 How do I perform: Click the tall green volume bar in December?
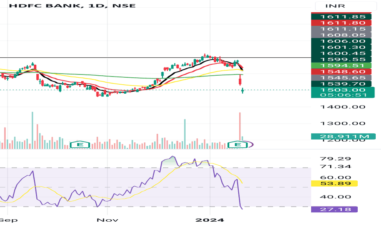(x=185, y=134)
